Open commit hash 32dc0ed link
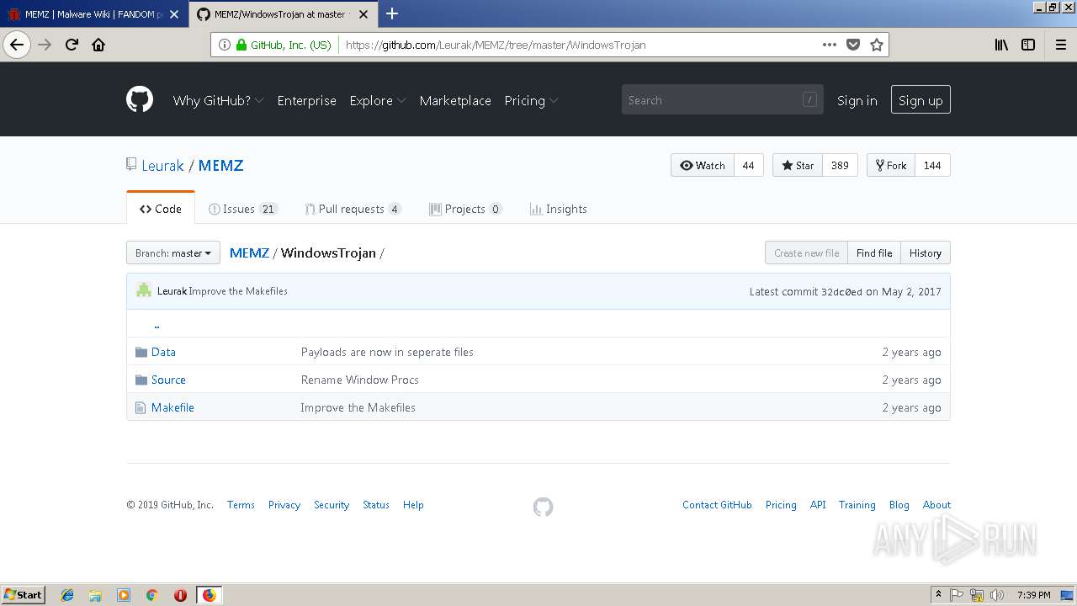 coord(841,291)
